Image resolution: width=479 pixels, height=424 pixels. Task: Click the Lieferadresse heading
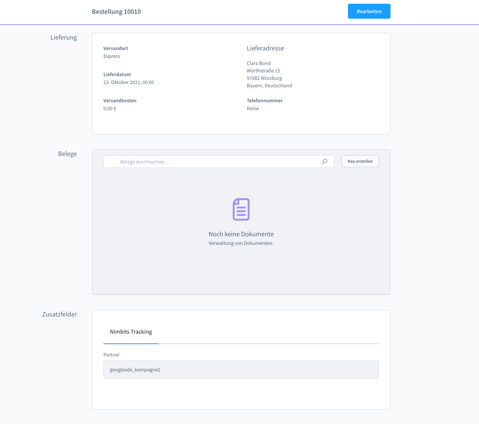[x=265, y=48]
